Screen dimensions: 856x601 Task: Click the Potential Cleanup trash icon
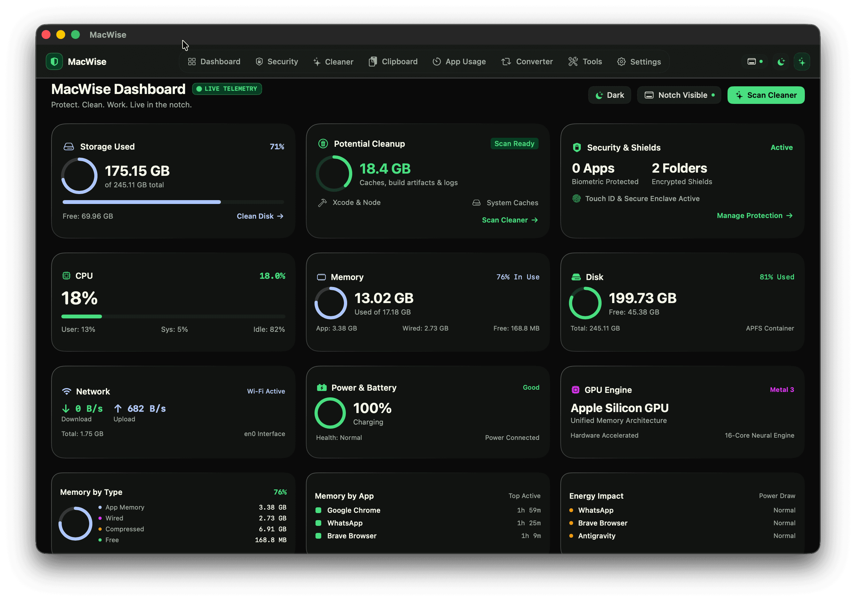(x=323, y=144)
